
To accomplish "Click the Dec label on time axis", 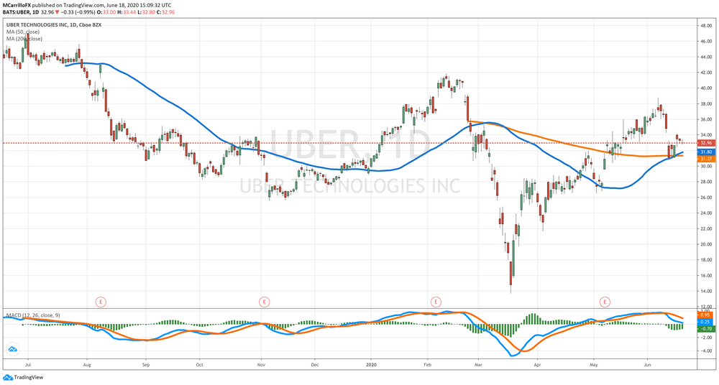I will pyautogui.click(x=315, y=365).
